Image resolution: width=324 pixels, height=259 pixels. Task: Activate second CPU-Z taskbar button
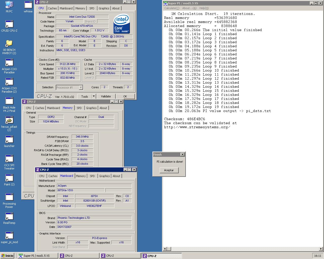click(120, 256)
